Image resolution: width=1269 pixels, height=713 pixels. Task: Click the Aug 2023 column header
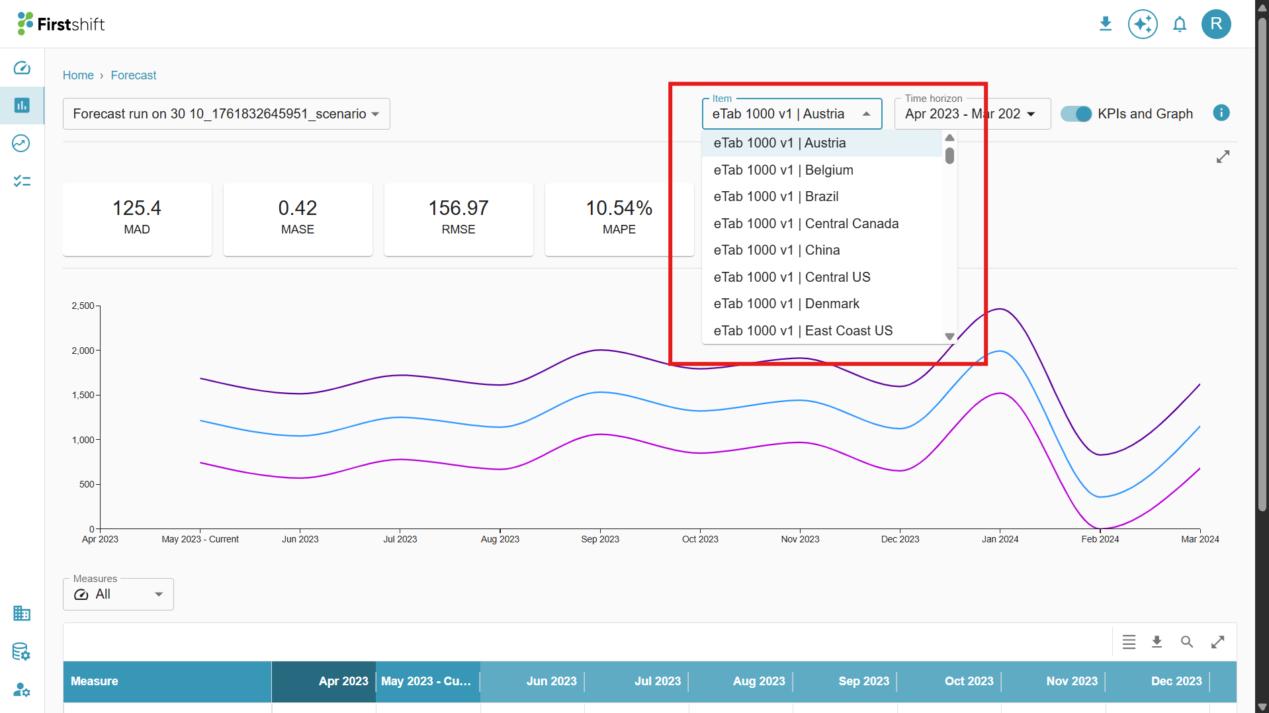coord(741,681)
